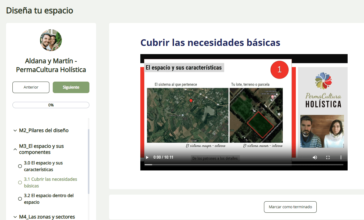
Task: Click Aldana y Martín profile avatar
Action: click(51, 40)
